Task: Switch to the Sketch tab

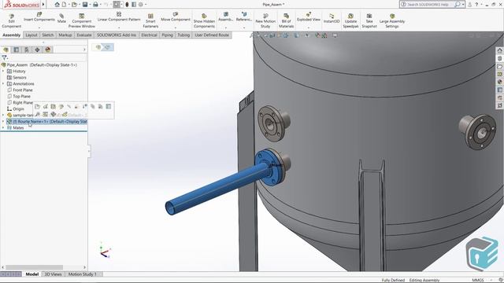Action: [48, 35]
